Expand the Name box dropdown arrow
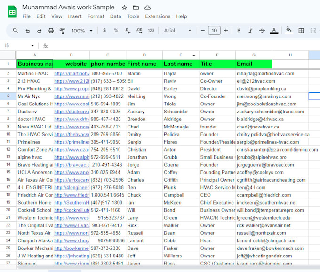The width and height of the screenshot is (320, 272). pos(32,46)
